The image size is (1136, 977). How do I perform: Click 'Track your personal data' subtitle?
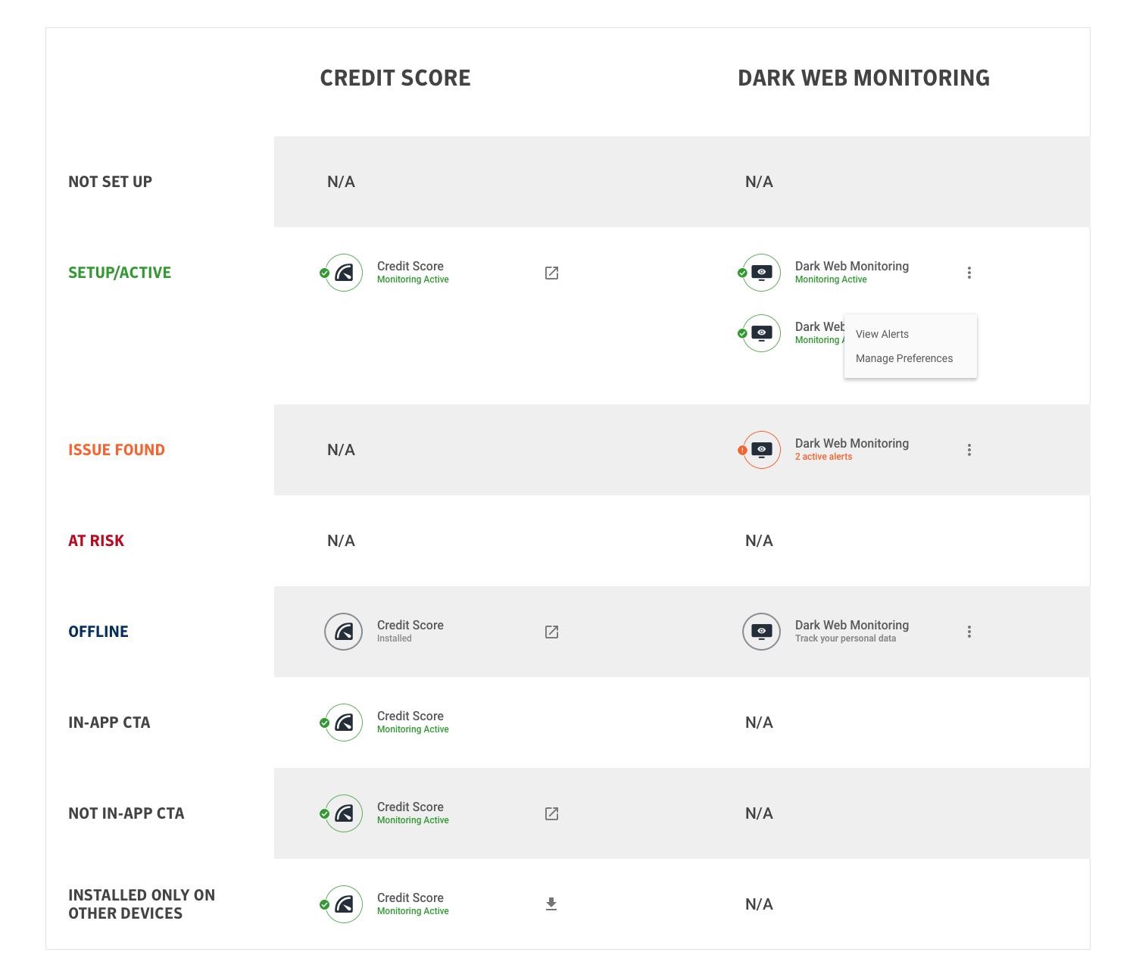point(845,638)
